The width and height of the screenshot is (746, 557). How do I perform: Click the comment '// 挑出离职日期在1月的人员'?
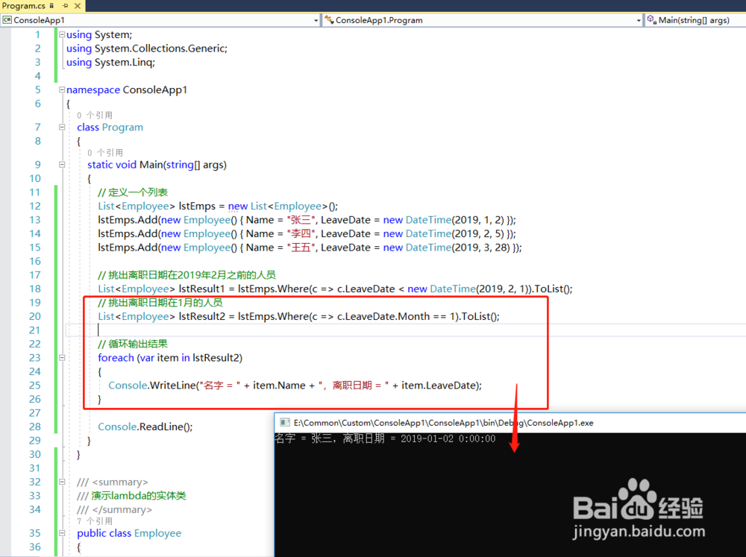[x=160, y=303]
